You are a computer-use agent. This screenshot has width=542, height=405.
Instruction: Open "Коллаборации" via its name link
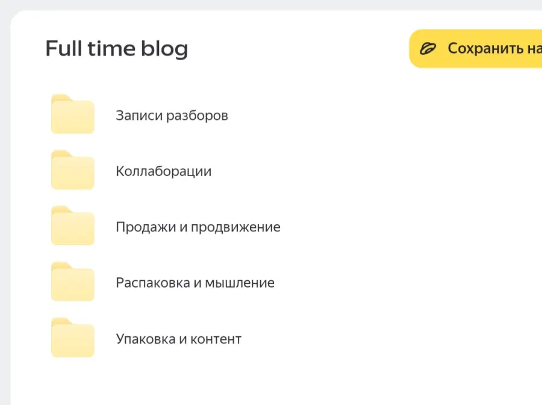pyautogui.click(x=163, y=171)
